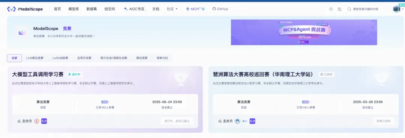Open the 琶洲算法大赛高校巡回赛 title
This screenshot has height=138, width=405.
click(x=263, y=74)
